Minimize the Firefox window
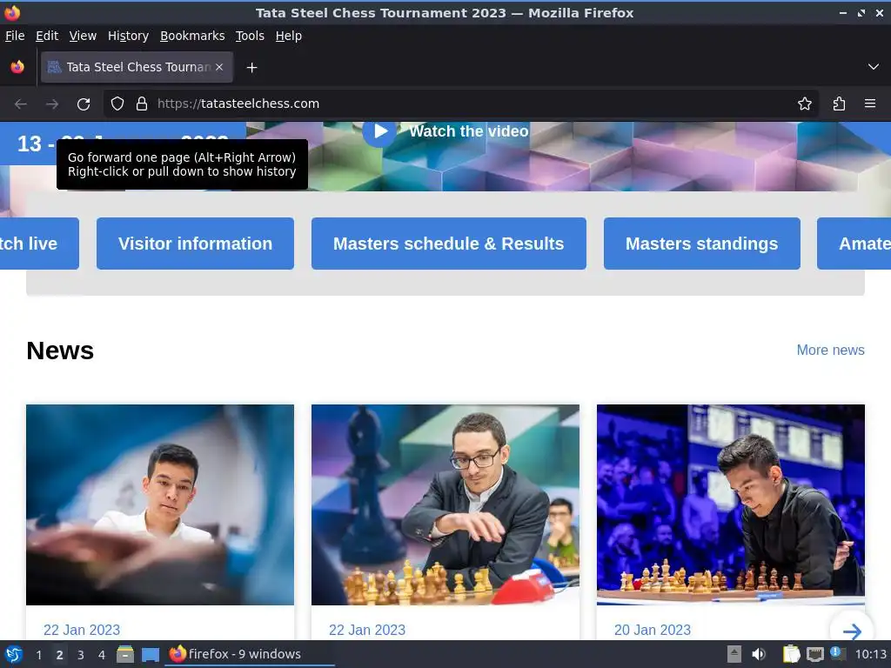The height and width of the screenshot is (668, 891). click(x=842, y=12)
